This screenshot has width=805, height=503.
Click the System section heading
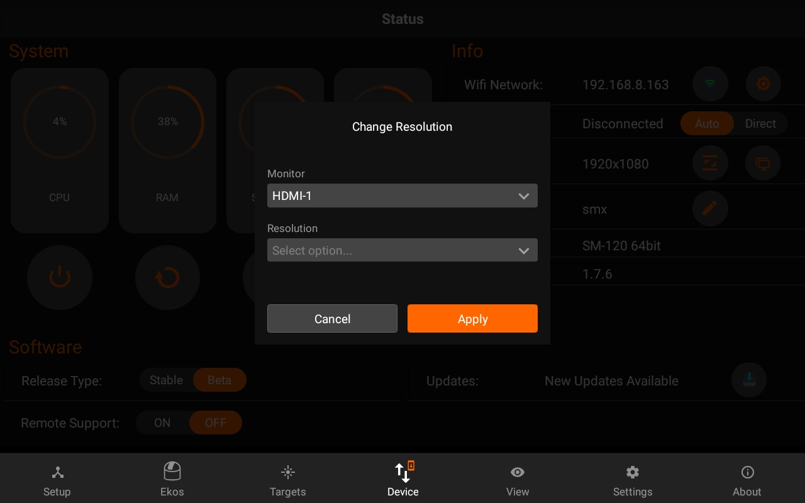click(x=39, y=52)
